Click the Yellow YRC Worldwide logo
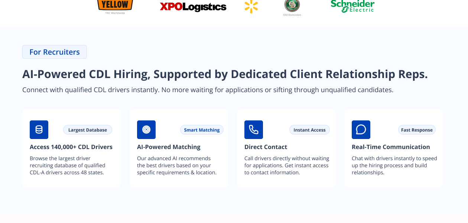This screenshot has width=468, height=223. click(115, 6)
